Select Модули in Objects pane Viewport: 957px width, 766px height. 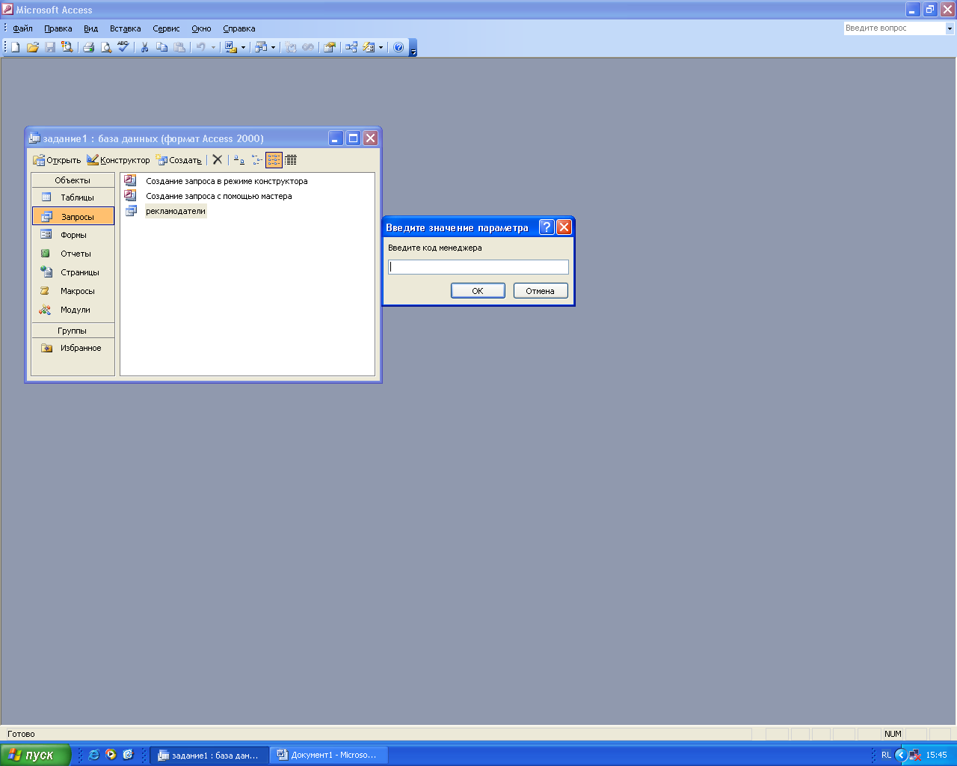pyautogui.click(x=73, y=310)
